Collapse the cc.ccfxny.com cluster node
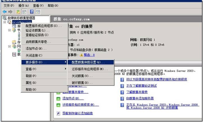 5,22
